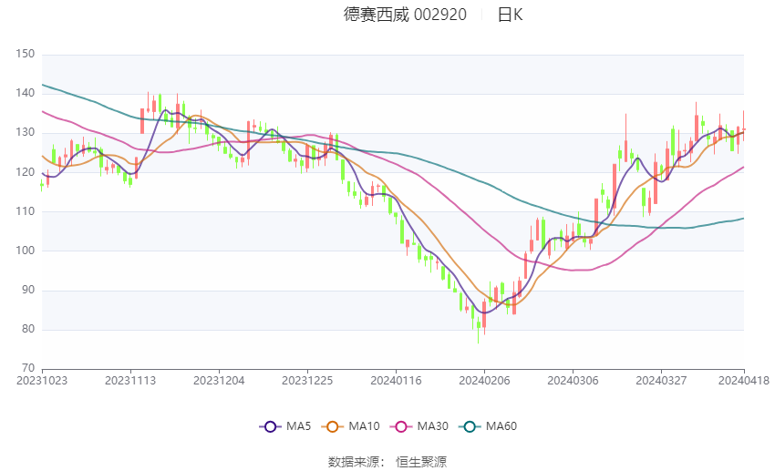Click the 20240206 x-axis date label

point(484,381)
